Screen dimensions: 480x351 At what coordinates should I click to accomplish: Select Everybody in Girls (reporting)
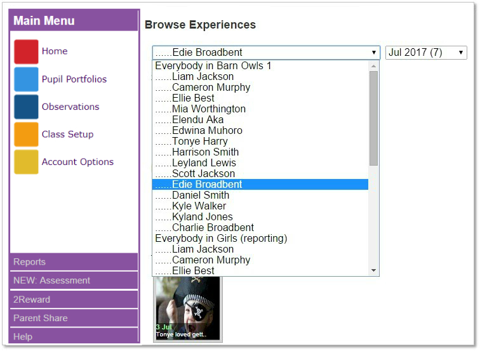(x=260, y=239)
